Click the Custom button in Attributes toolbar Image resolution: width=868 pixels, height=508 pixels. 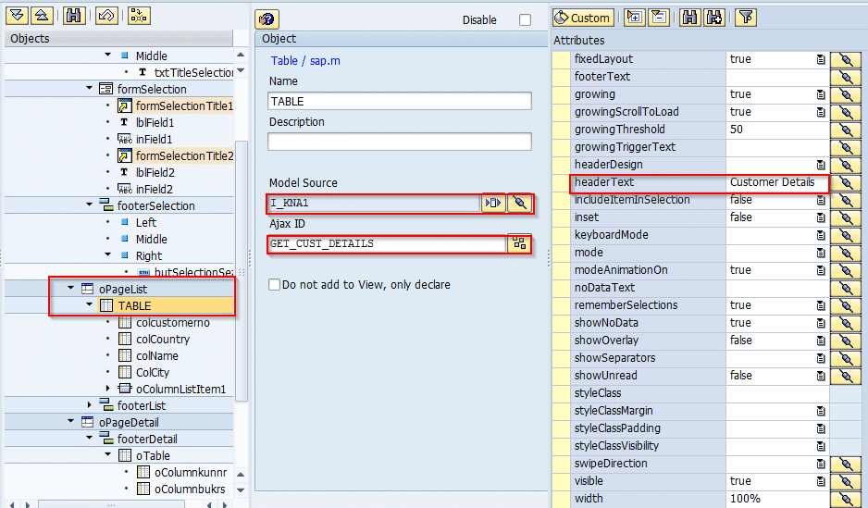(582, 18)
